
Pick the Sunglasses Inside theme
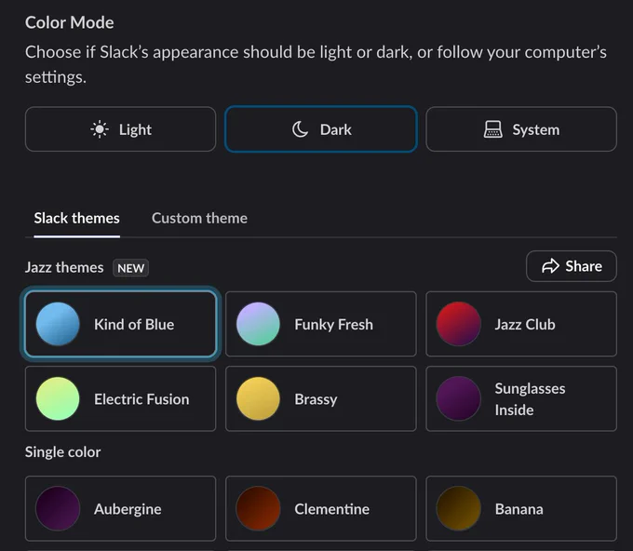click(x=521, y=398)
